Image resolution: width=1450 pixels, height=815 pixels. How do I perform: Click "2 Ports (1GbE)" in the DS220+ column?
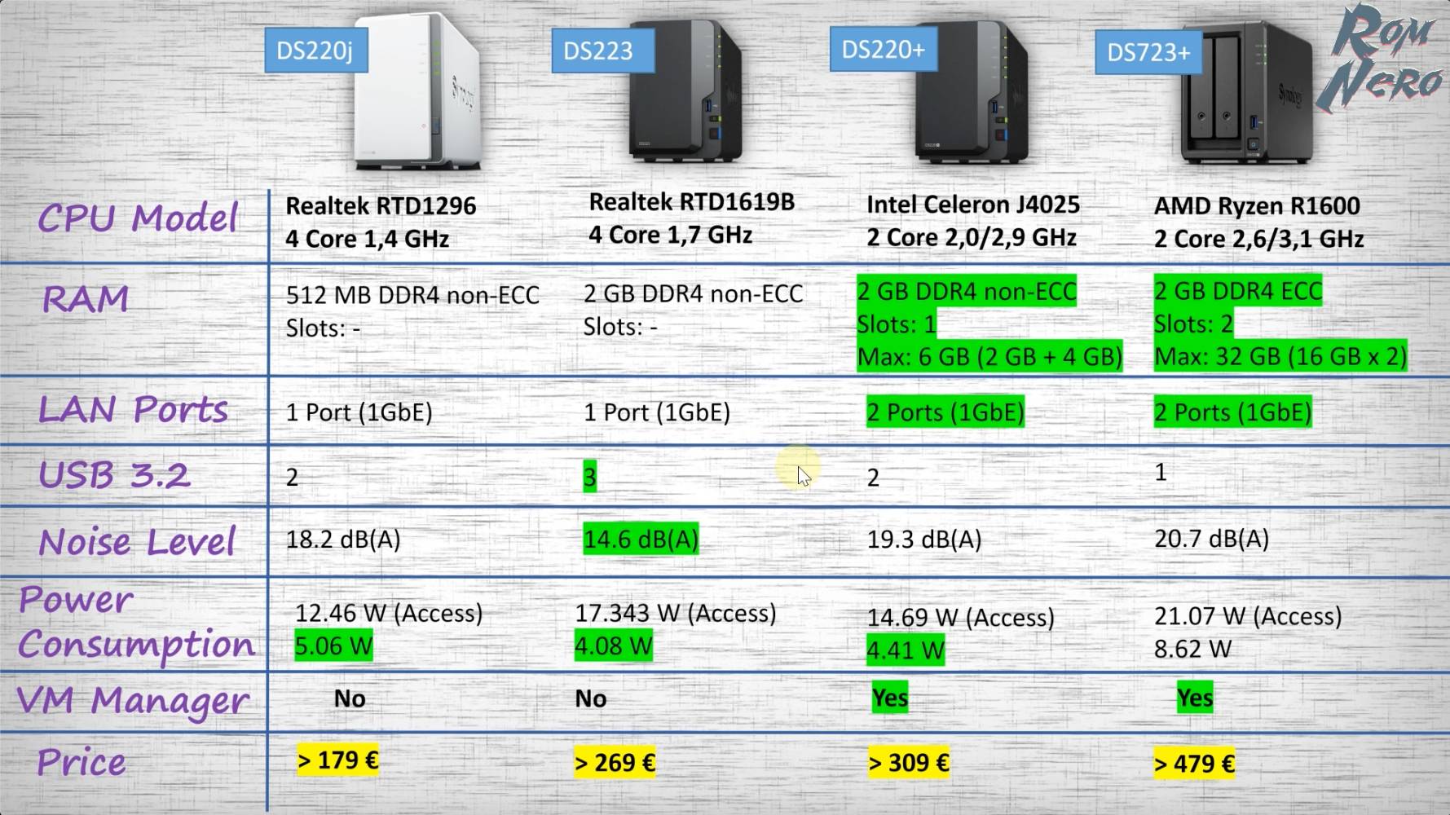945,412
